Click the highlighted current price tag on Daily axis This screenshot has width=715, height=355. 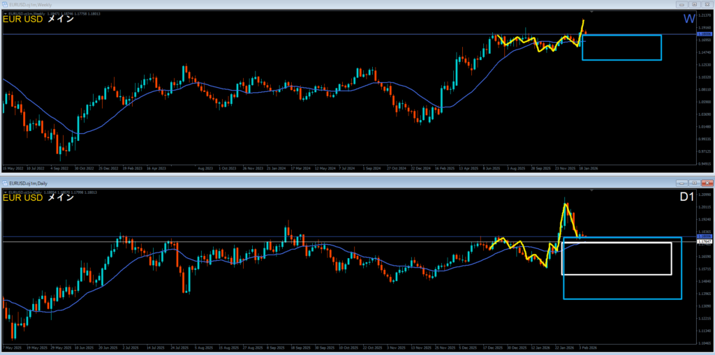(x=705, y=238)
